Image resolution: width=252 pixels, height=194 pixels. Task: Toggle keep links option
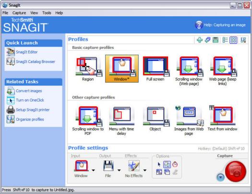(159, 172)
